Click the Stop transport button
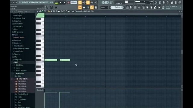Viewport: 193px width, 108px height. (x=64, y=2)
